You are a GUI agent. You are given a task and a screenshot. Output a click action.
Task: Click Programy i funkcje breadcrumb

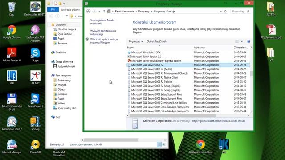coord(164,11)
